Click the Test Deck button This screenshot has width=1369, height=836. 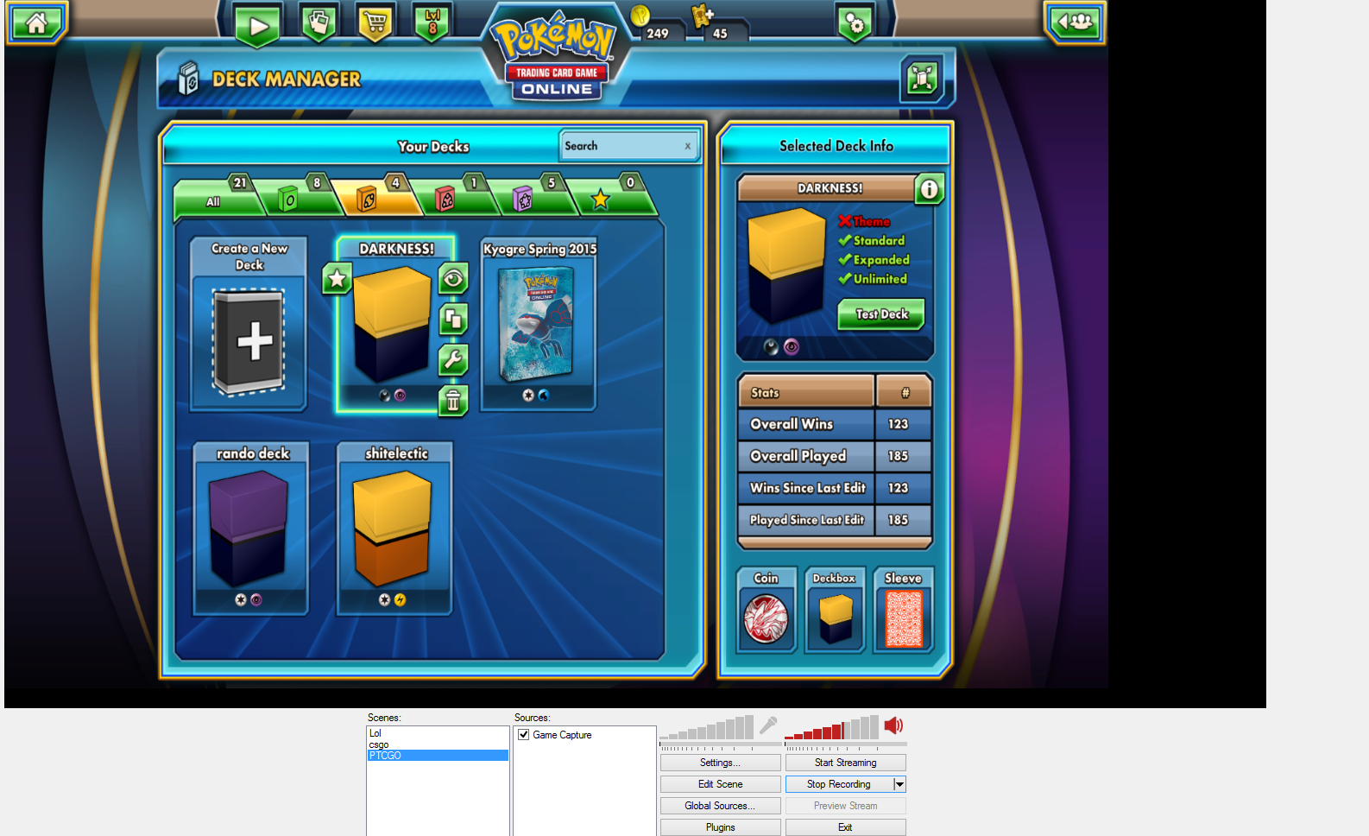pos(881,314)
